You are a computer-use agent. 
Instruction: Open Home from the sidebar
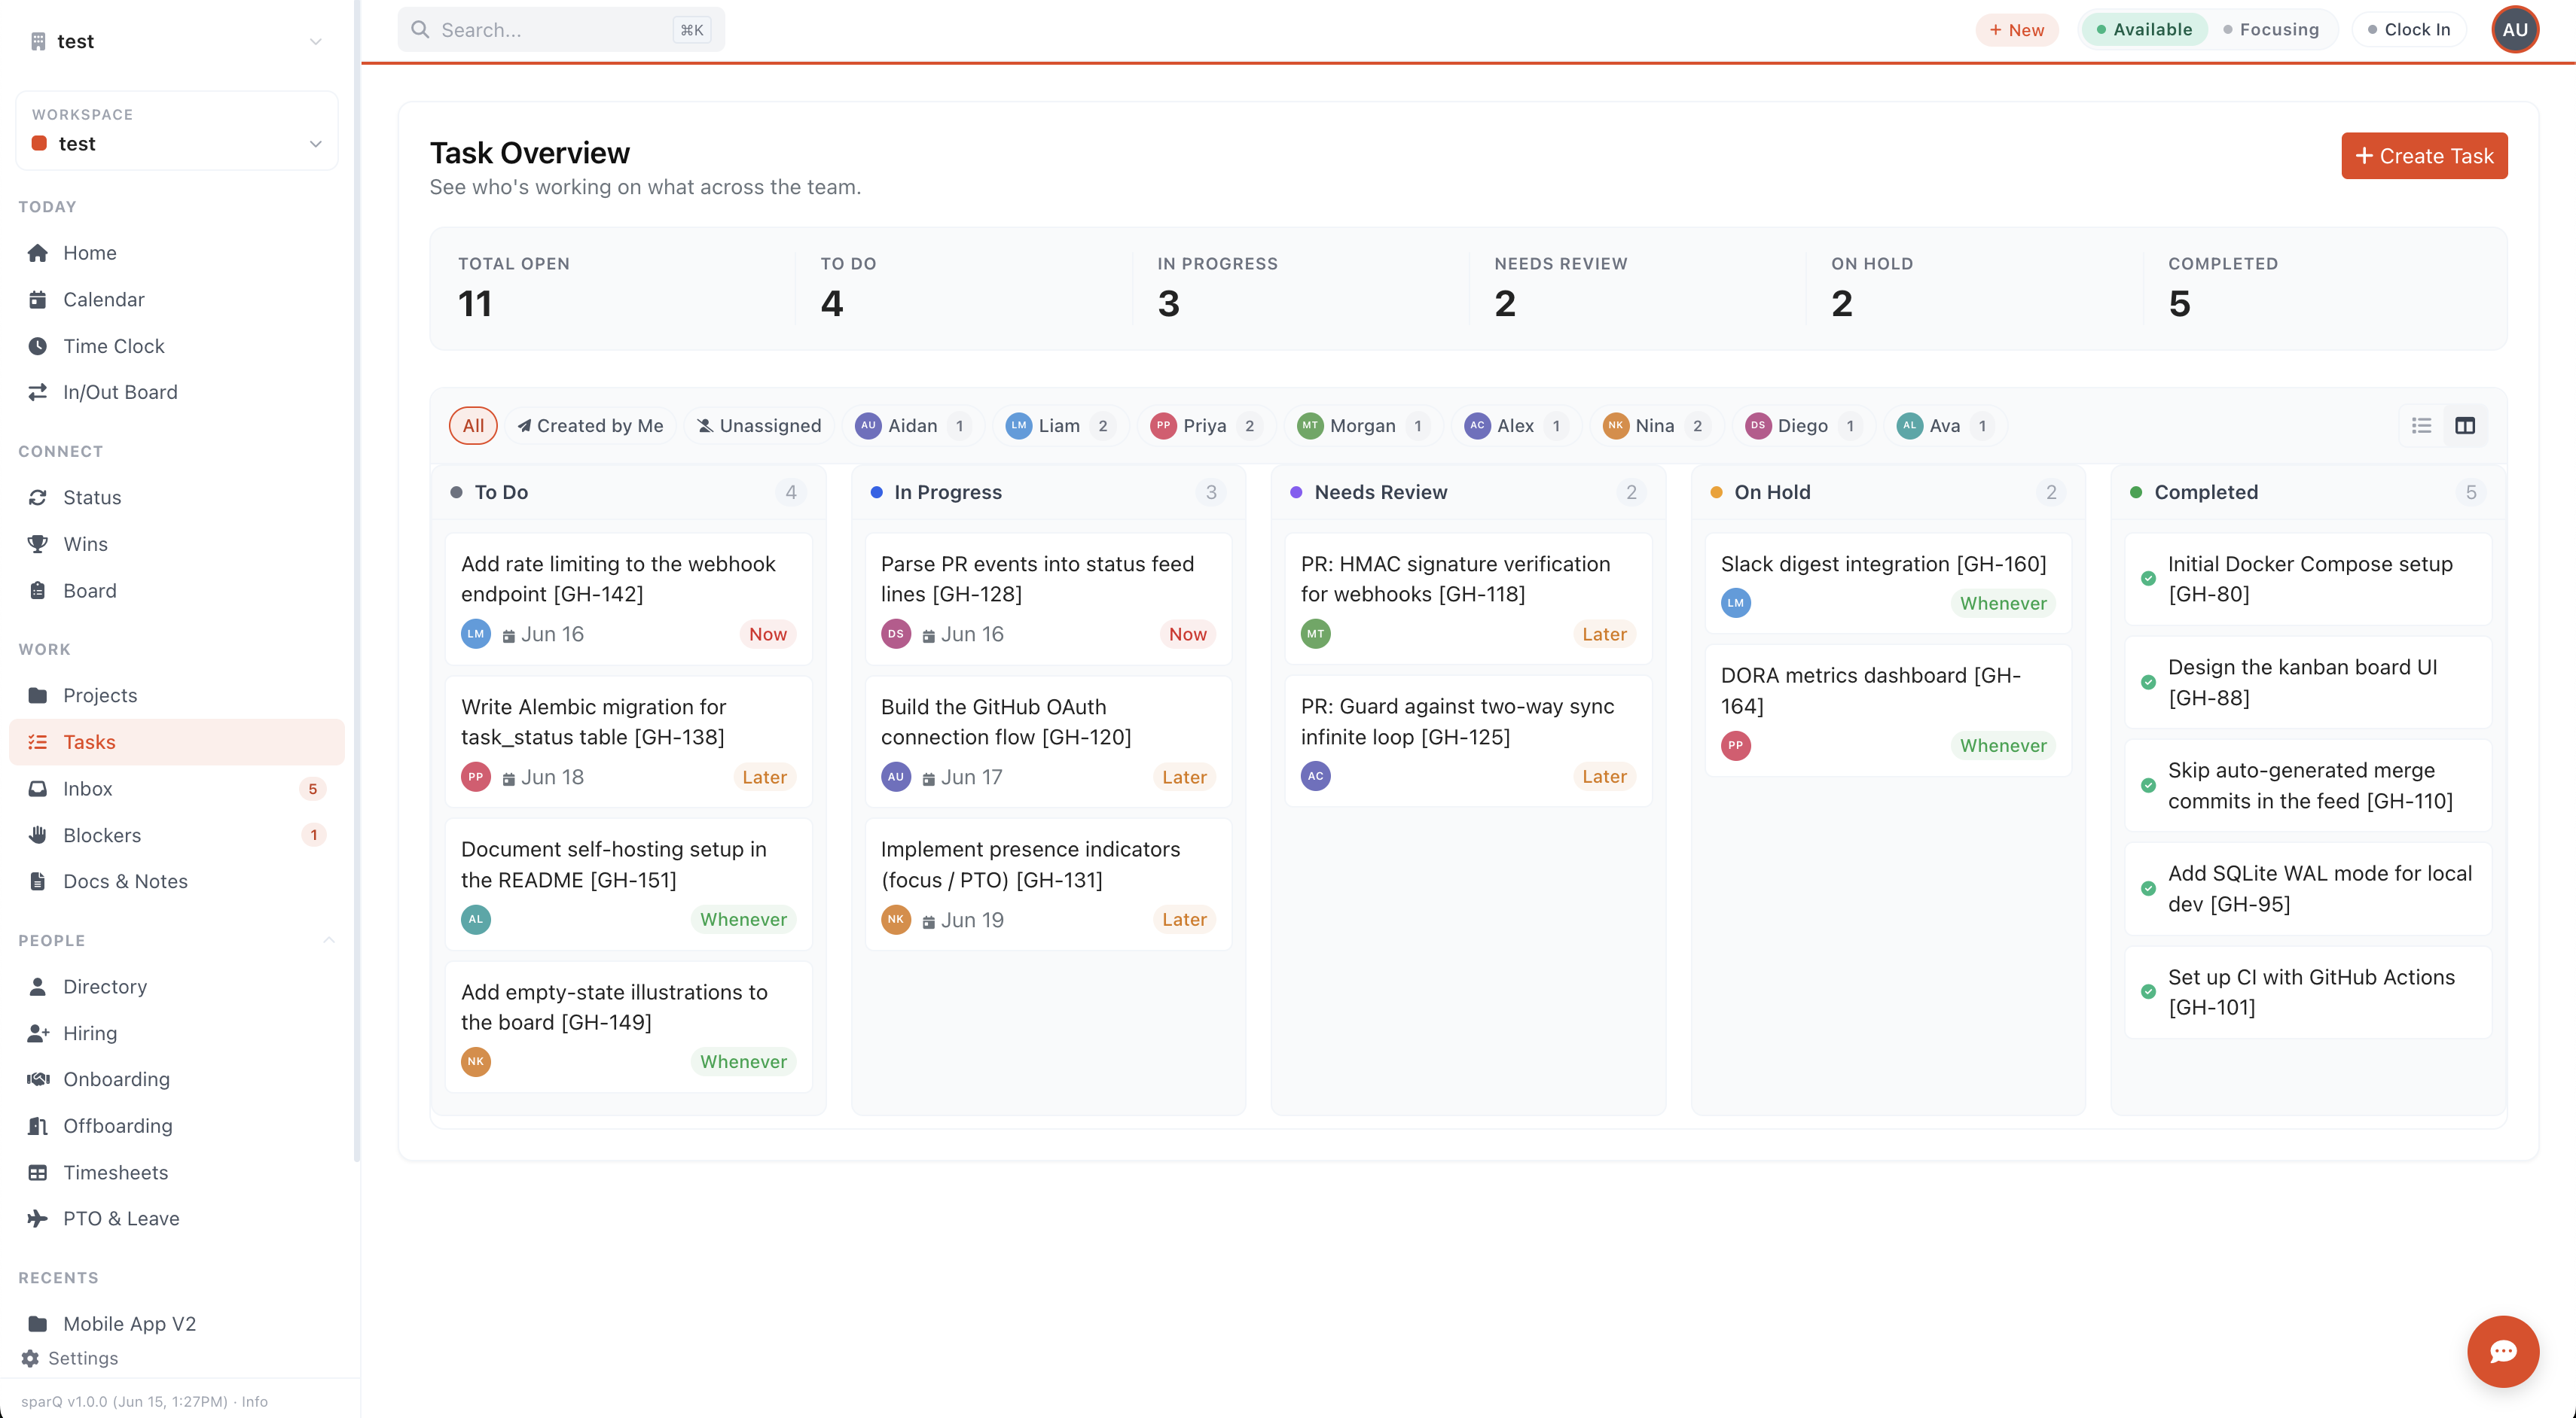tap(176, 253)
